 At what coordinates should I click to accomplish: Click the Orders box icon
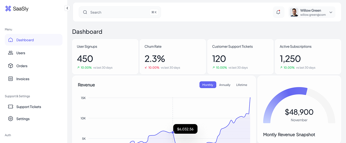coord(11,66)
